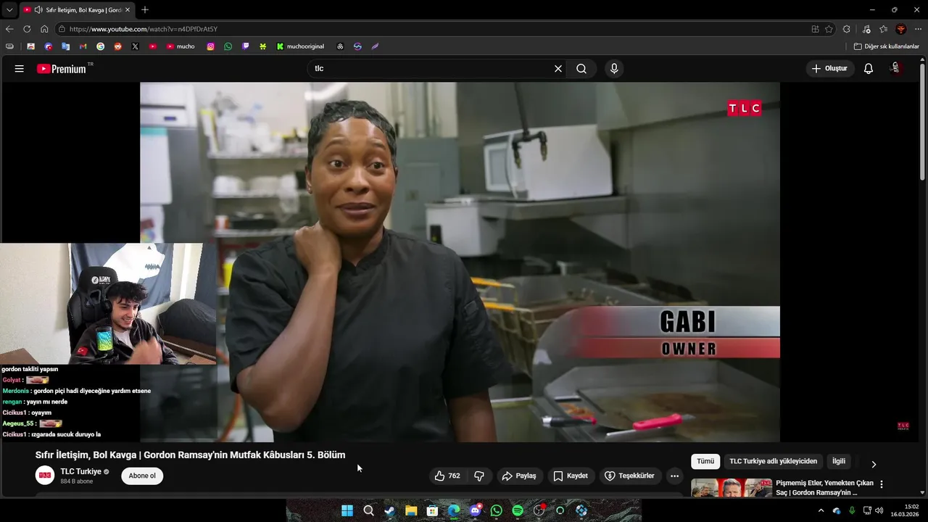
Task: Save video using Kaydet button
Action: [571, 476]
